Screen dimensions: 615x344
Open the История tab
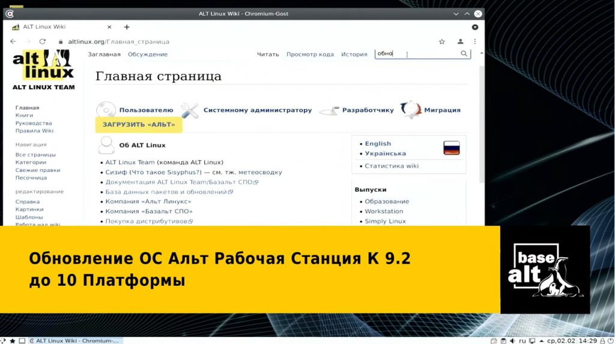tap(354, 55)
